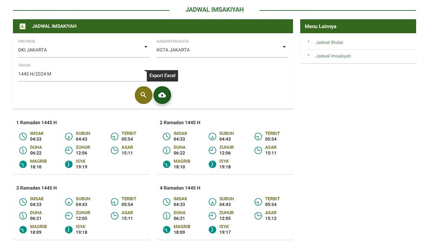The height and width of the screenshot is (242, 430).
Task: Click the cloud download Export Excel button
Action: click(x=162, y=95)
